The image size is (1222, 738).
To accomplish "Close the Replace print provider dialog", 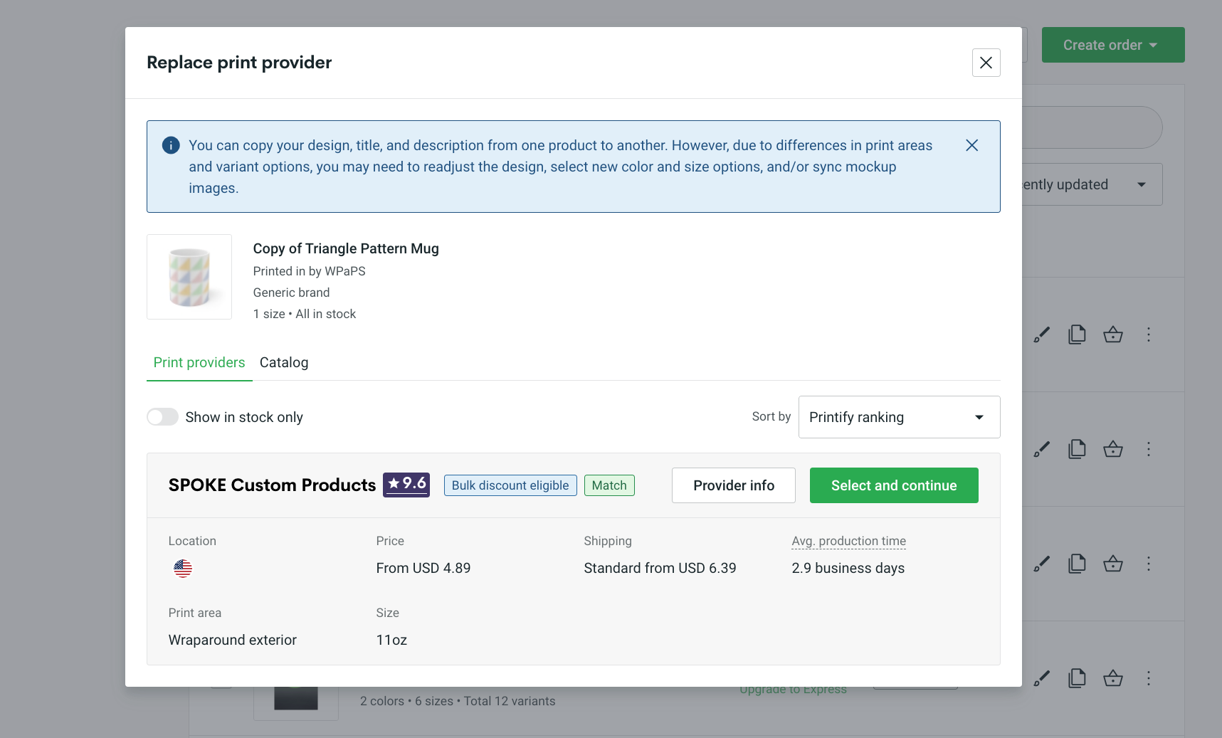I will pos(986,63).
